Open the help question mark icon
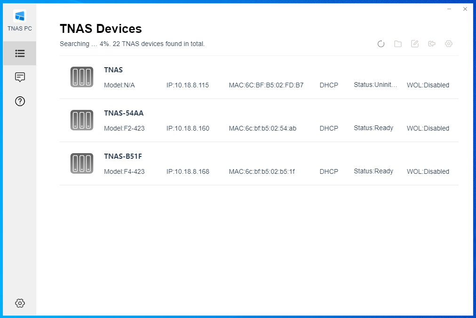 click(20, 101)
